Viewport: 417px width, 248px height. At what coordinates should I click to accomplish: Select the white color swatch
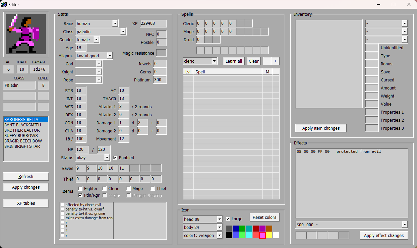276,235
